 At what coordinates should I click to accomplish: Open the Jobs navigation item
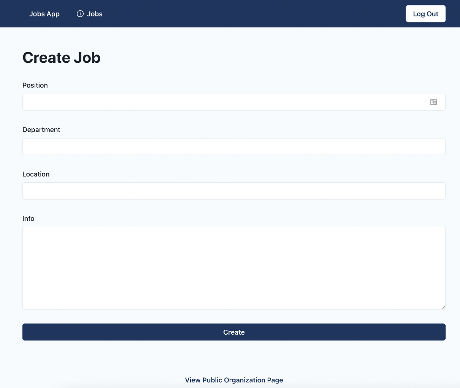pos(95,14)
